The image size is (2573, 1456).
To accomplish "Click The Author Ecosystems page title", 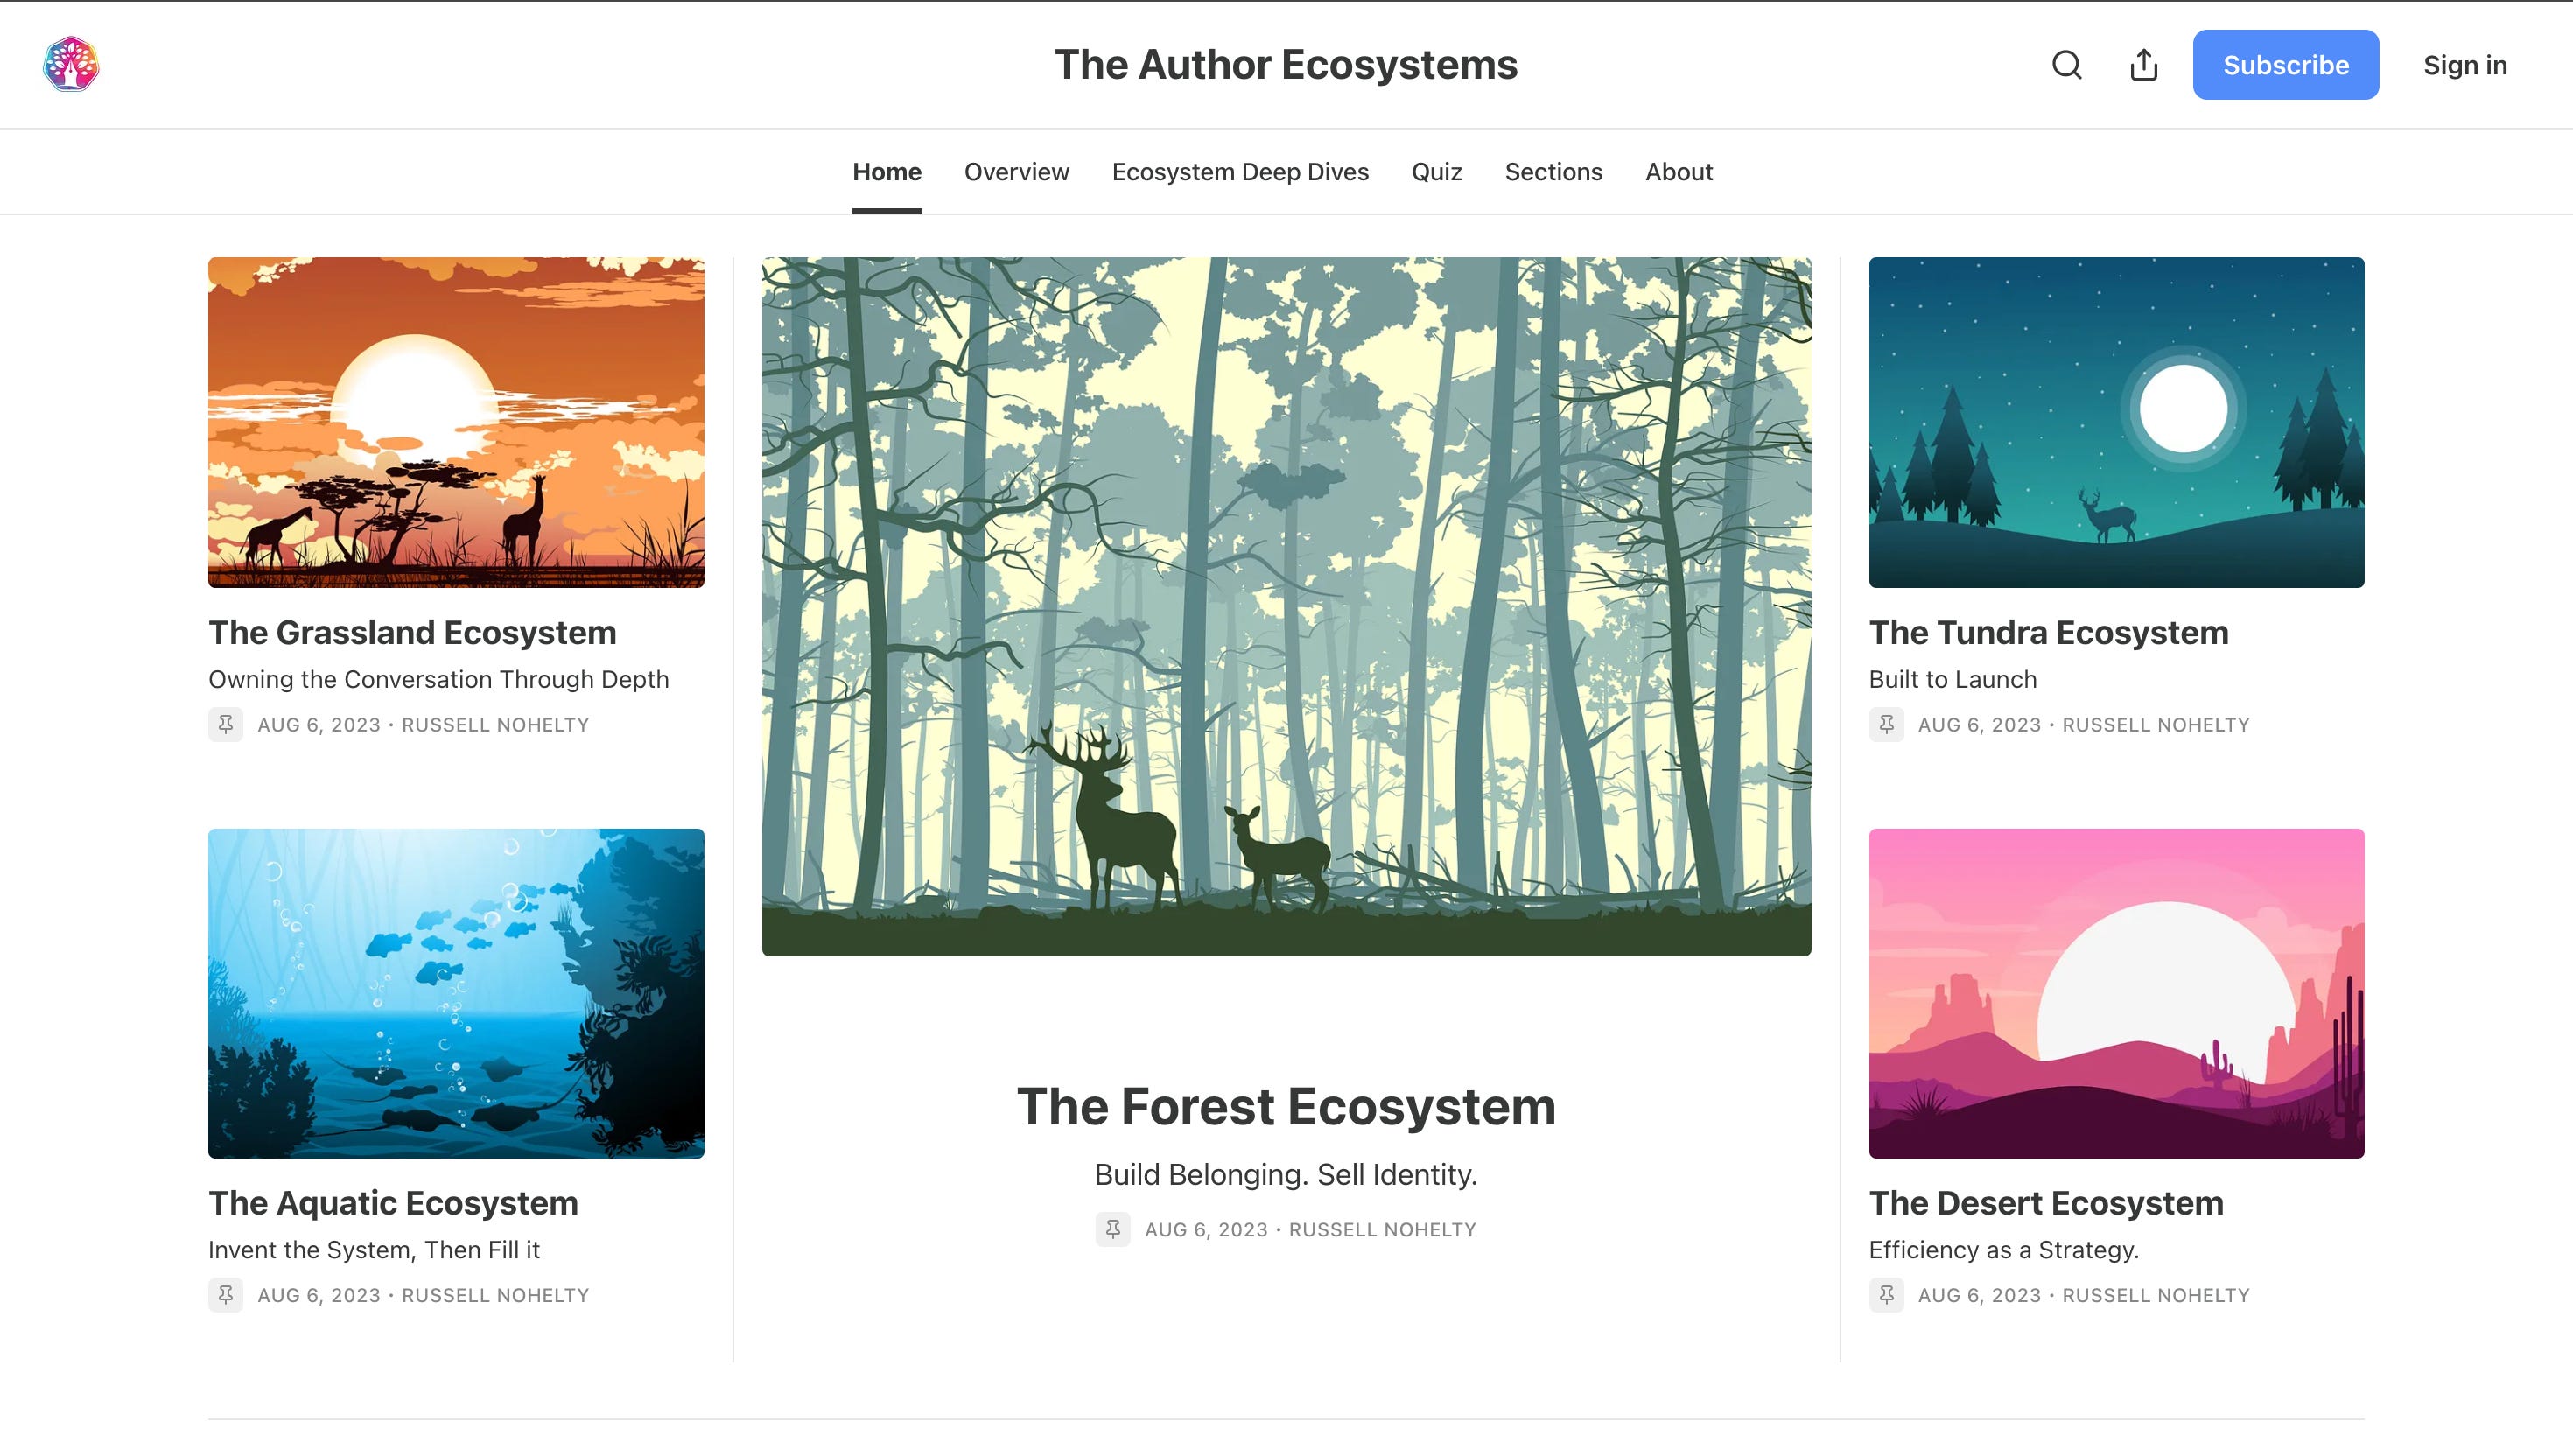I will [x=1286, y=65].
